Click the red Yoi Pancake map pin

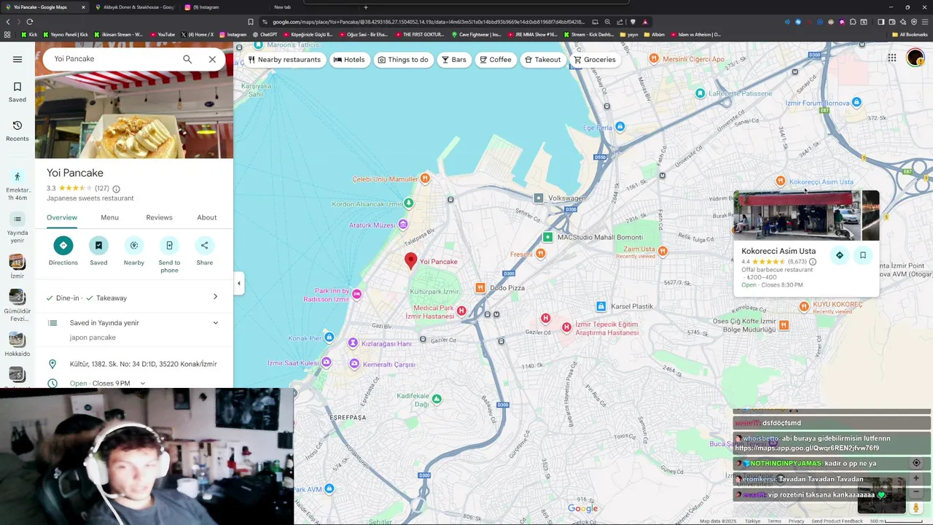point(411,261)
